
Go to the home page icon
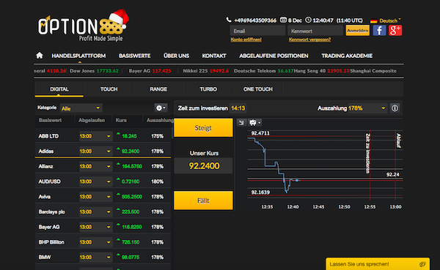[40, 56]
